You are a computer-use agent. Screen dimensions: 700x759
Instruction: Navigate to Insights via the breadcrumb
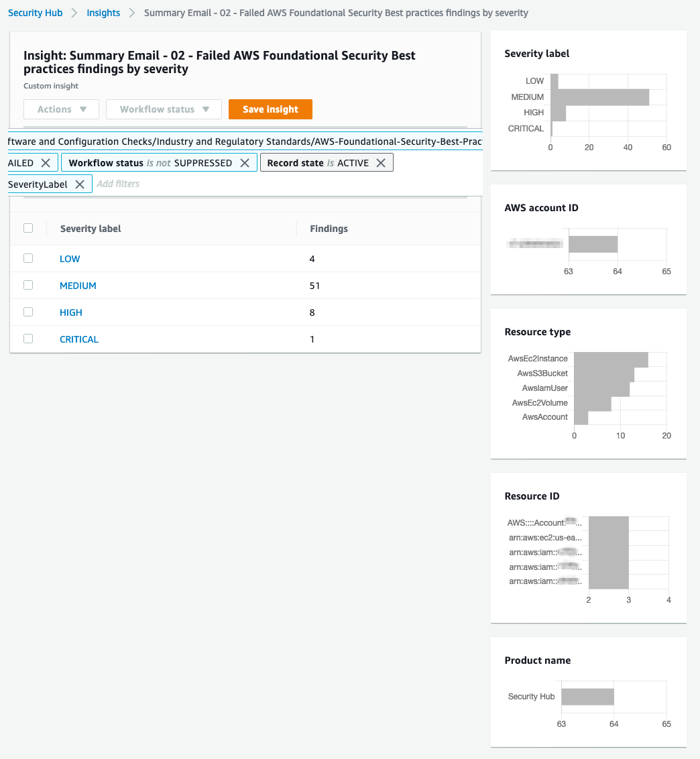(x=103, y=12)
